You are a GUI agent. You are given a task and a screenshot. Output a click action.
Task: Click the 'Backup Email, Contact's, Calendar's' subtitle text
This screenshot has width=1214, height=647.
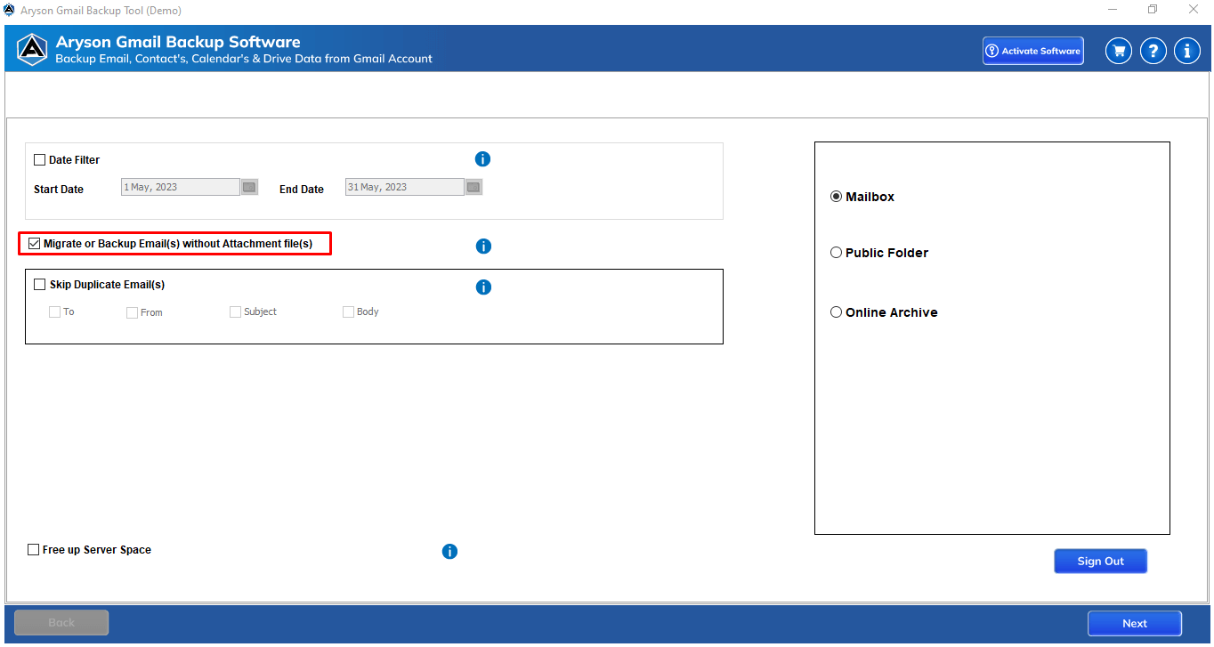coord(244,59)
